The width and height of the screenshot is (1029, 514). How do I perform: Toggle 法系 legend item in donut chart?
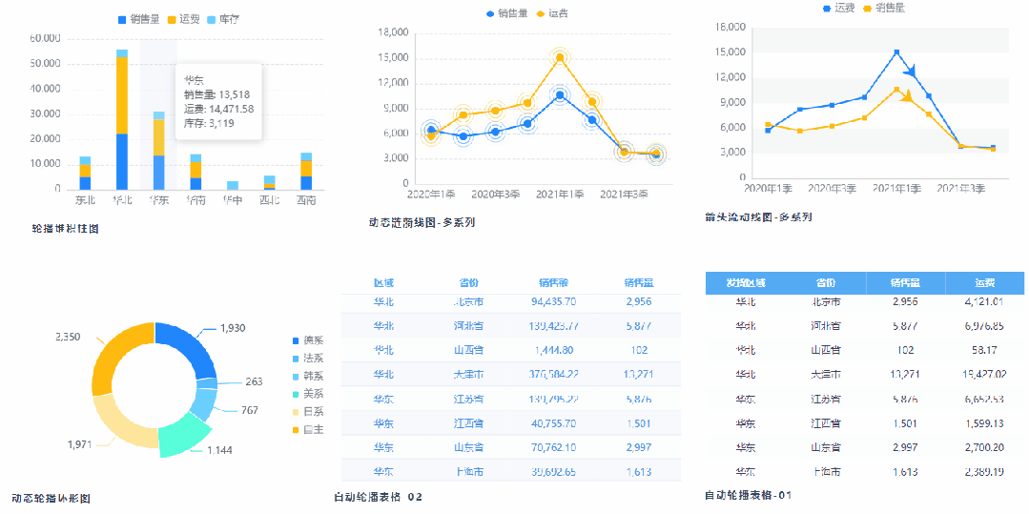click(308, 359)
